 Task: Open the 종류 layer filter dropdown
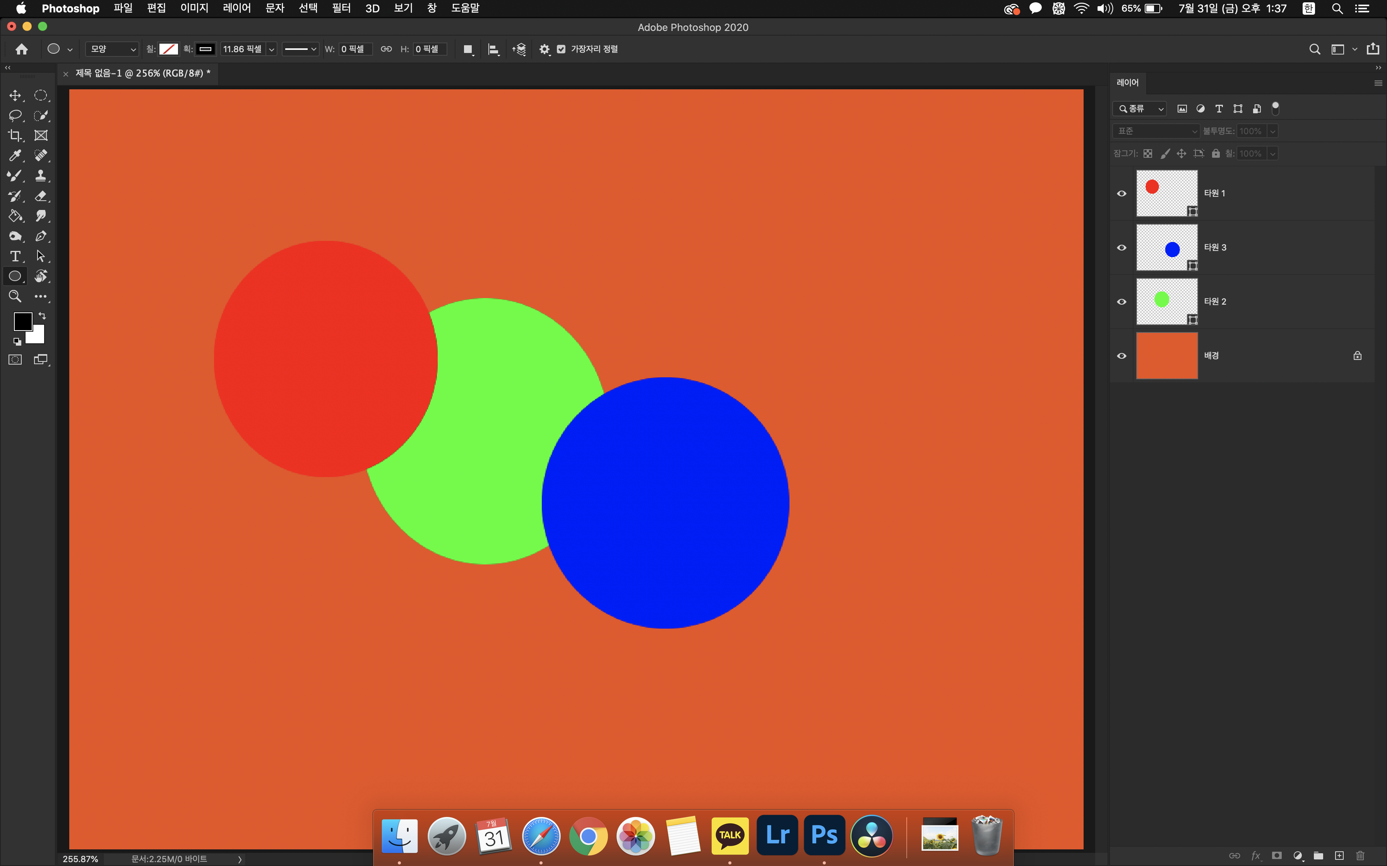tap(1140, 109)
